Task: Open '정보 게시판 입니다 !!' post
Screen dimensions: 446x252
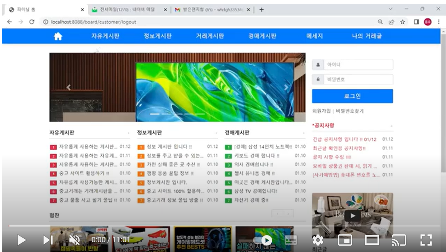Action: pyautogui.click(x=169, y=147)
